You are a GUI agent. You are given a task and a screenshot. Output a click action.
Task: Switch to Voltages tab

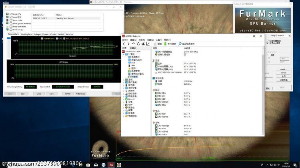click(x=37, y=34)
